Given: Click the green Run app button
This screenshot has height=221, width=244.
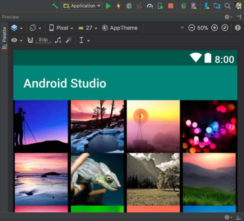Looking at the screenshot, I should [x=108, y=6].
